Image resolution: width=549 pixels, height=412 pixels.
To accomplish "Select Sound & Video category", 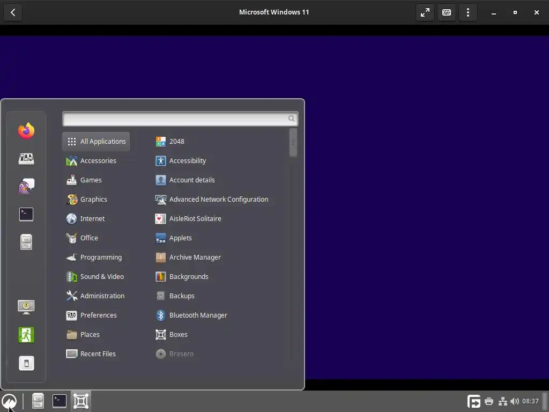I will point(96,276).
